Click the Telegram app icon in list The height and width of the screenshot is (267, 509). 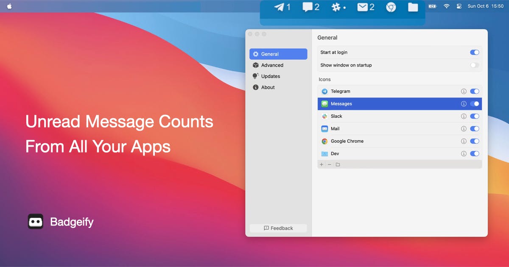tap(324, 91)
